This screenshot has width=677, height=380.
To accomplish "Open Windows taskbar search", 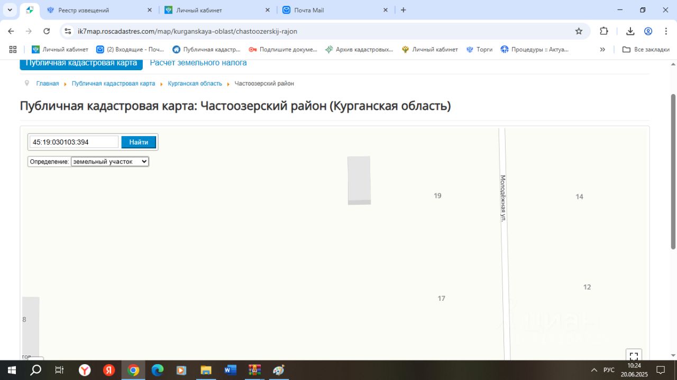I will [35, 370].
